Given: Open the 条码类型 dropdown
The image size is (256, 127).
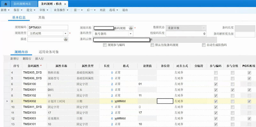Looking at the screenshot, I should [x=131, y=34].
